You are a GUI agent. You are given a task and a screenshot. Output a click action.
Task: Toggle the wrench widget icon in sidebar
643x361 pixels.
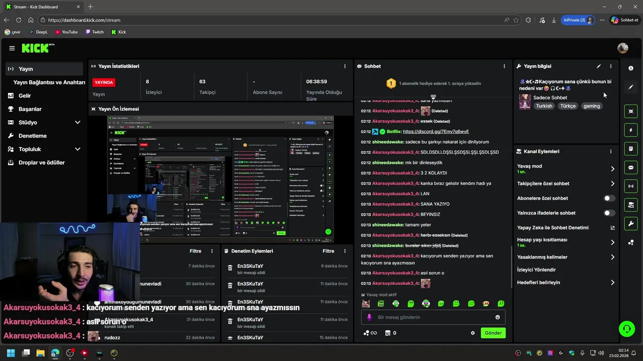[x=631, y=223]
